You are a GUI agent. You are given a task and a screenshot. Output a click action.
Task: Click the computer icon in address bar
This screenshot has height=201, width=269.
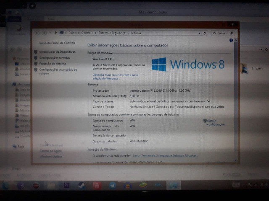pos(61,33)
